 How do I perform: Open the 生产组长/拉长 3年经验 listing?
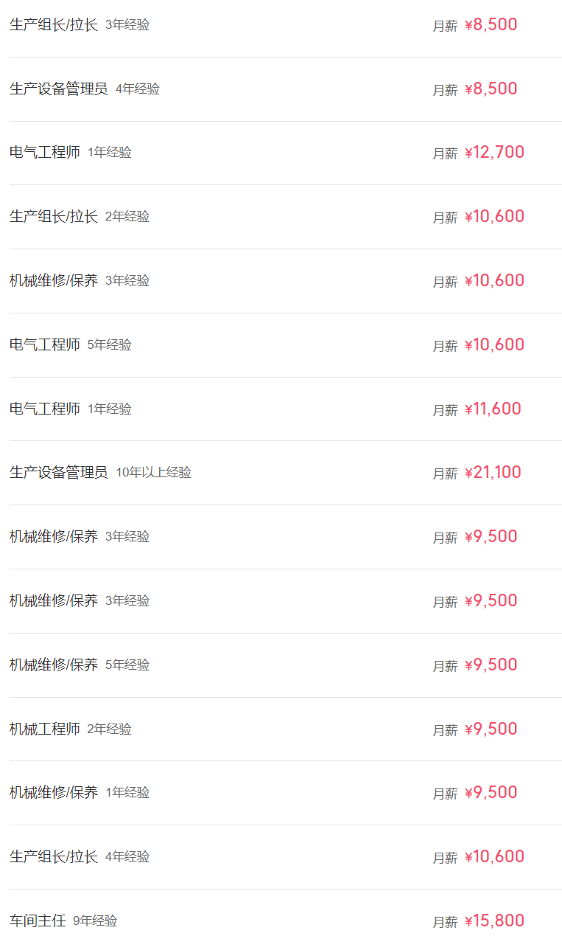(285, 25)
